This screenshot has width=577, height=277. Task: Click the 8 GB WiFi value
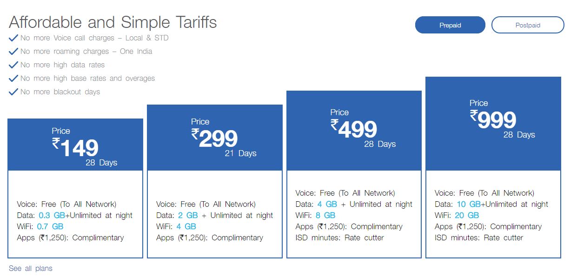[x=326, y=215]
